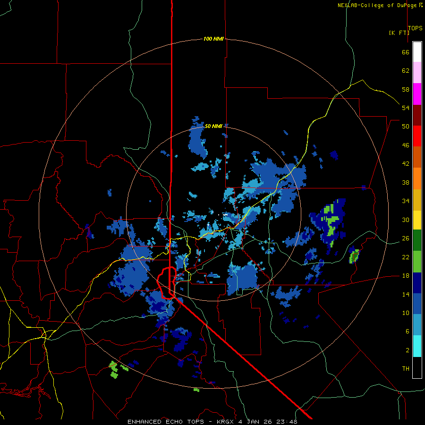425x425 pixels.
Task: Click the cyan legend swatch
Action: tap(417, 346)
